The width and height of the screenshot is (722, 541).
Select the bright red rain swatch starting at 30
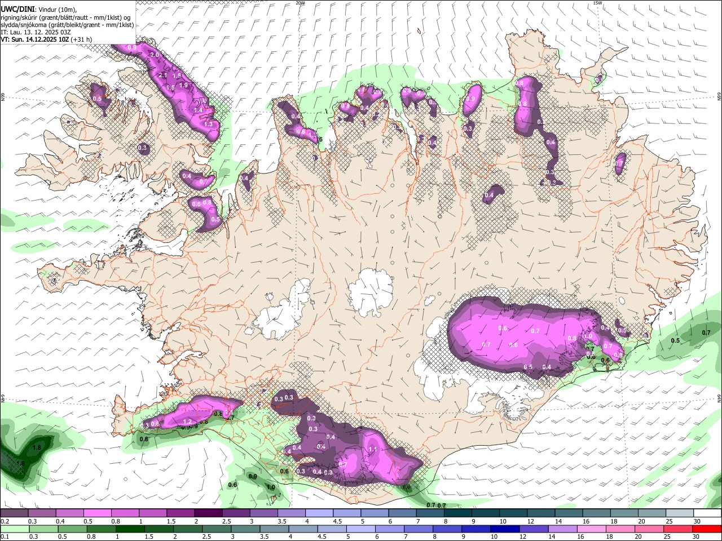(707, 529)
